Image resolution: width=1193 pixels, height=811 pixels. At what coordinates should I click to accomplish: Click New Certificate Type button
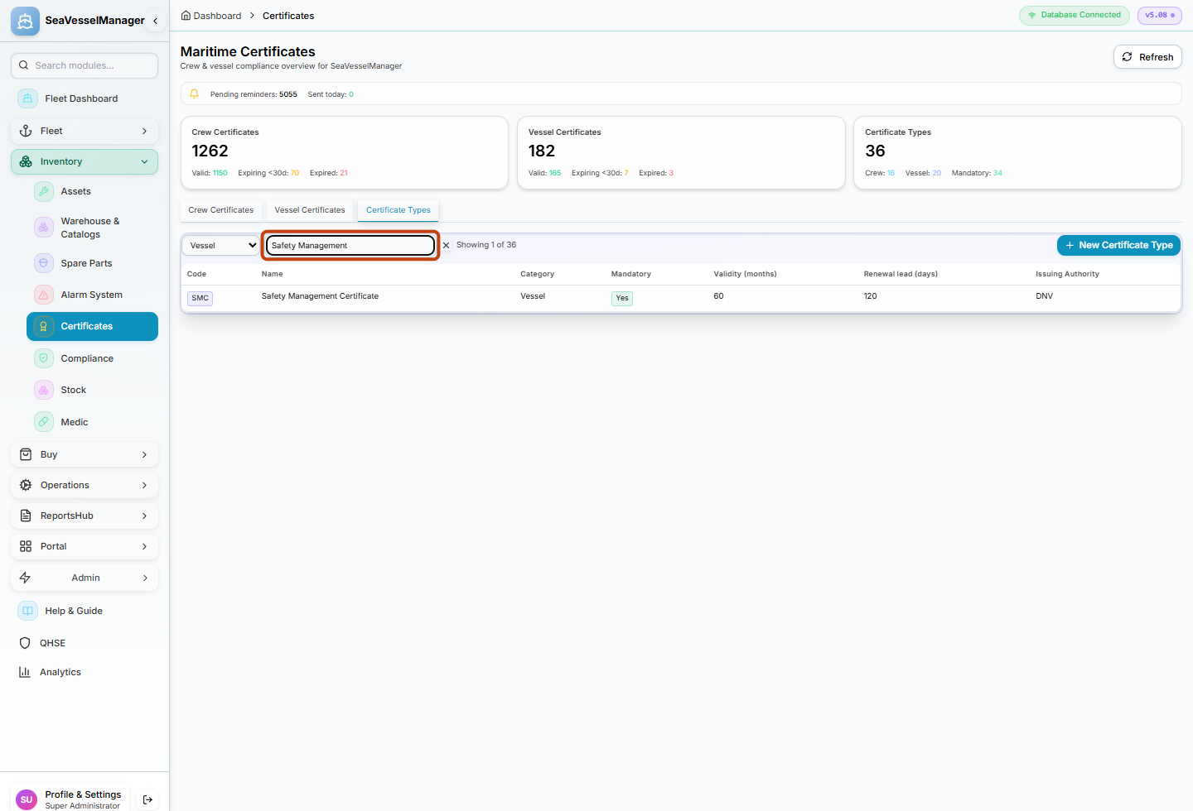[1118, 245]
